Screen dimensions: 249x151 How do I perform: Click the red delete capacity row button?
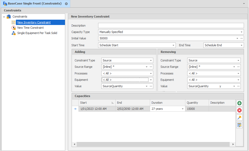[239, 110]
